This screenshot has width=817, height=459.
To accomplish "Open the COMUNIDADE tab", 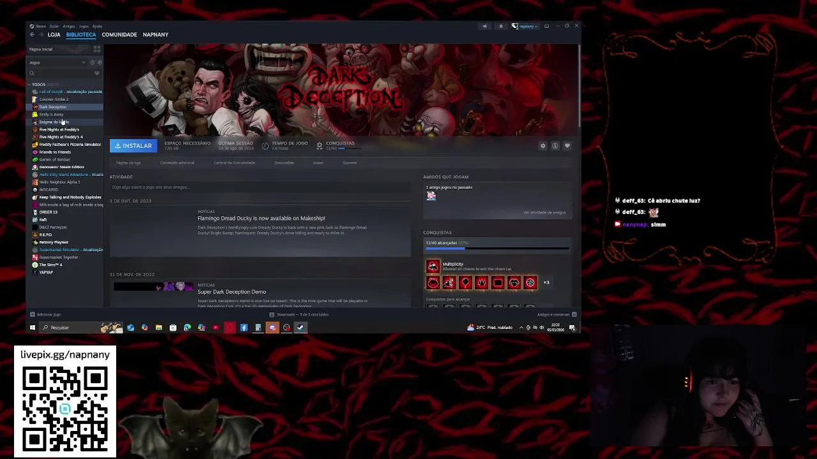I will 119,34.
